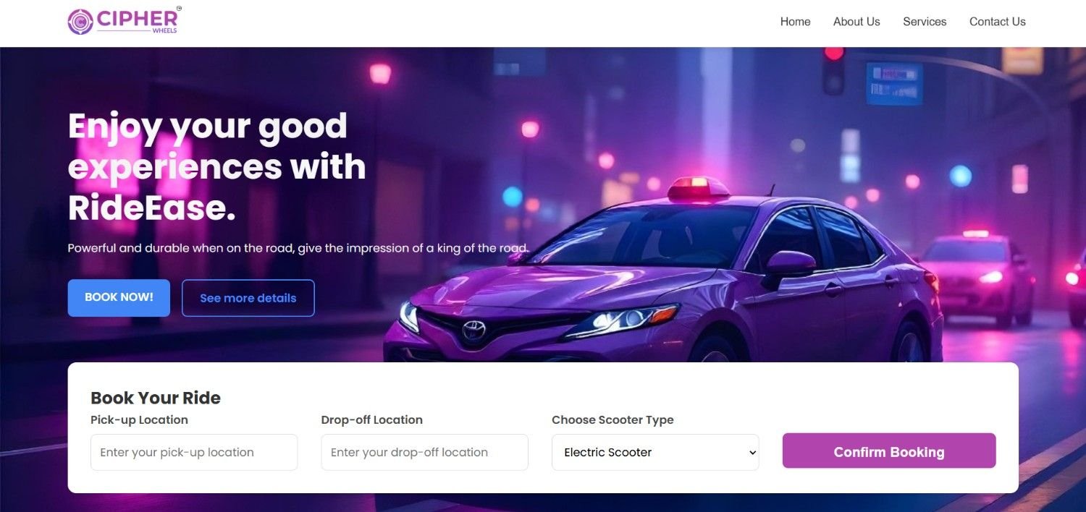The height and width of the screenshot is (512, 1086).
Task: Open the Electric Scooter type dropdown
Action: (x=655, y=453)
